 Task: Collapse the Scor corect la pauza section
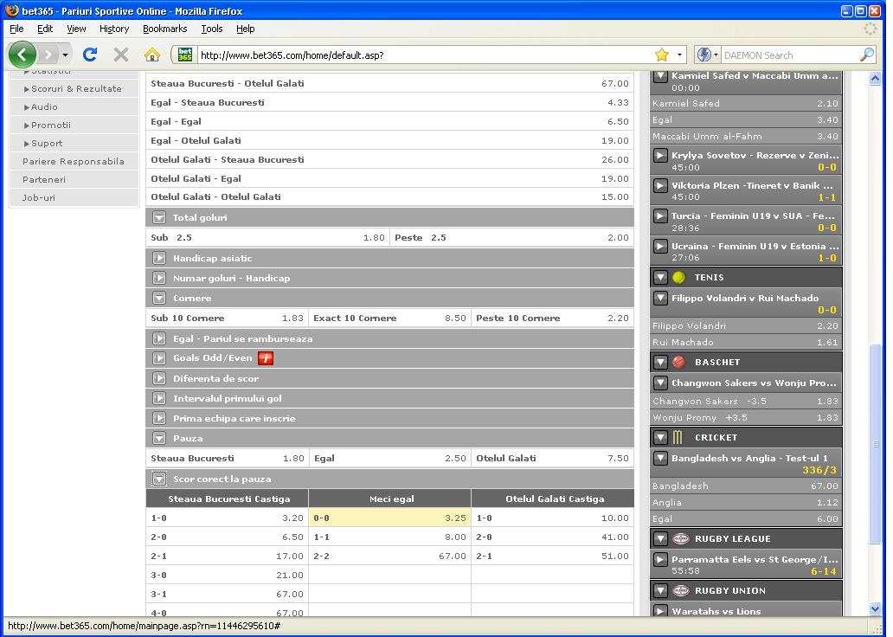tap(159, 479)
